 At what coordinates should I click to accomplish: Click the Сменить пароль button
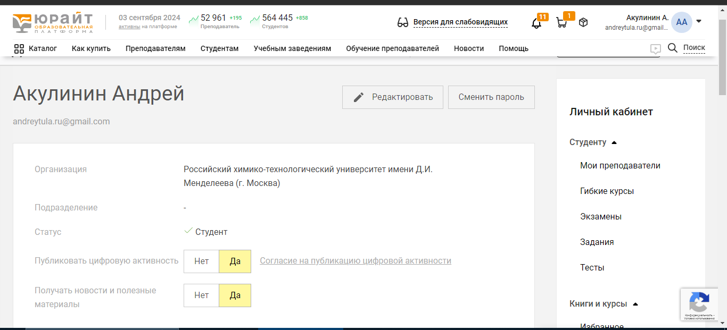tap(491, 97)
